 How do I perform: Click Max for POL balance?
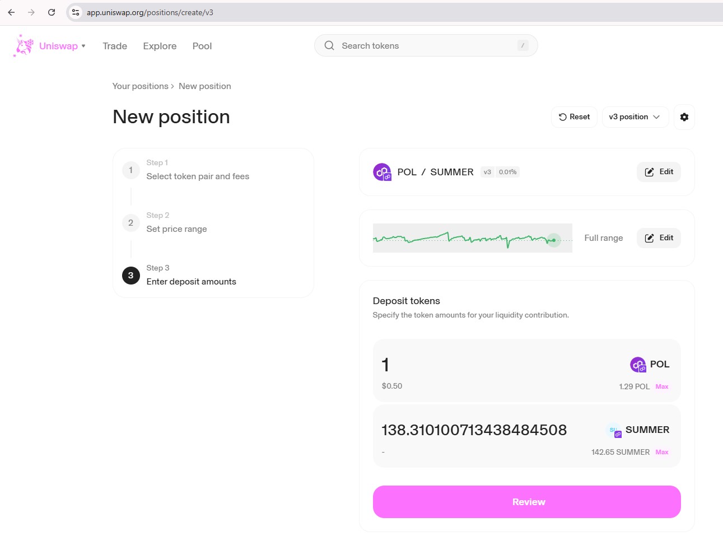point(662,386)
